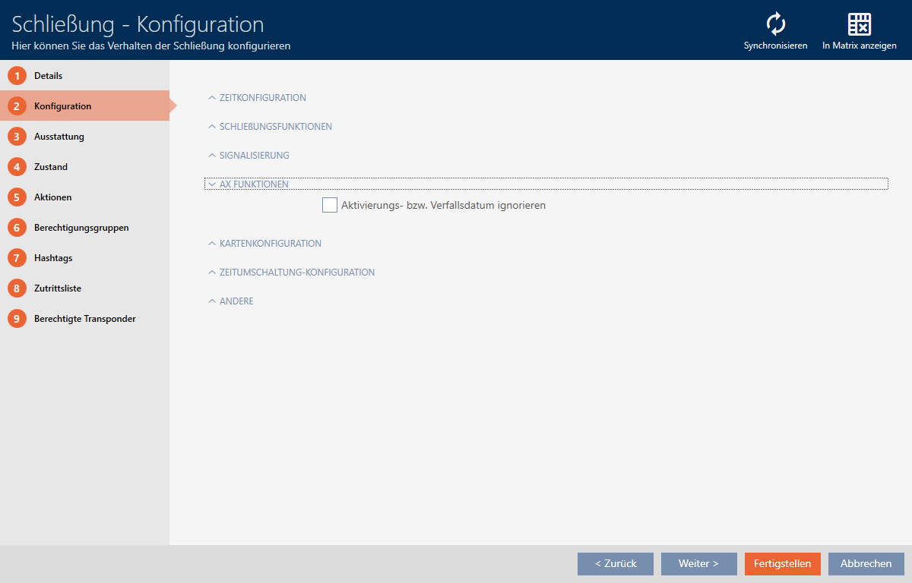Expand the Kartenkonfiguration section
Viewport: 912px width, 583px height.
270,244
